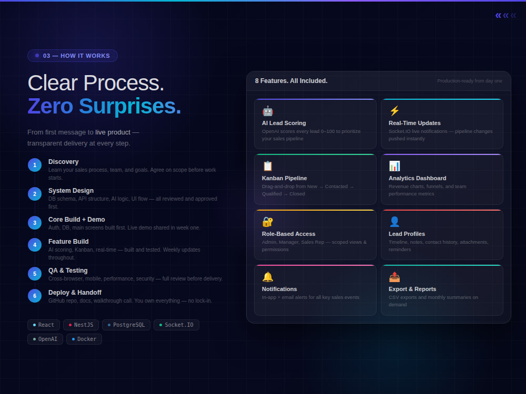Click 'GitHub repo, docs, walkthrough call' text
This screenshot has height=394, width=526.
(130, 300)
